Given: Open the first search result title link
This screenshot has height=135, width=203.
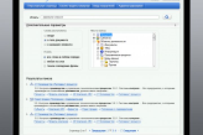Looking at the screenshot, I should (x=56, y=85).
